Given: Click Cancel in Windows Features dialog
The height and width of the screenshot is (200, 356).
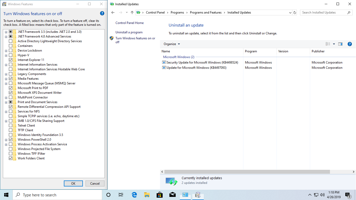Looking at the screenshot, I should pyautogui.click(x=95, y=183).
